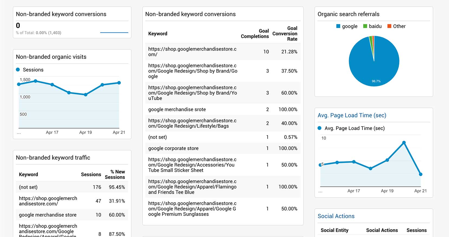
Task: Select the Google Premium Sunglasses keyword row
Action: click(223, 209)
